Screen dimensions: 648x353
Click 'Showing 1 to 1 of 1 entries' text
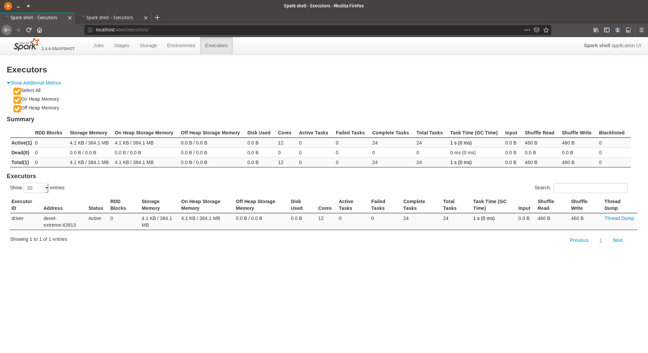[x=38, y=239]
